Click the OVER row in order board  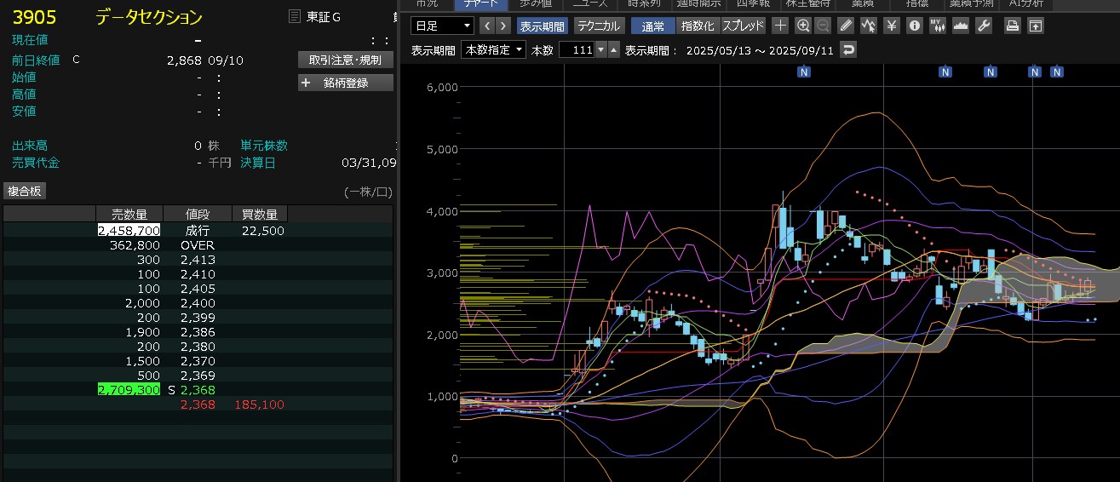pyautogui.click(x=198, y=244)
